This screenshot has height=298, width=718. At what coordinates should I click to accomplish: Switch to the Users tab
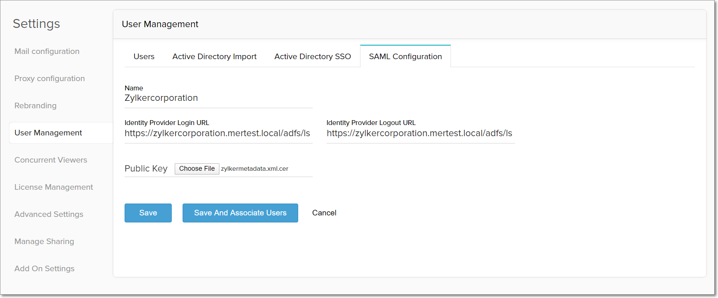coord(144,57)
